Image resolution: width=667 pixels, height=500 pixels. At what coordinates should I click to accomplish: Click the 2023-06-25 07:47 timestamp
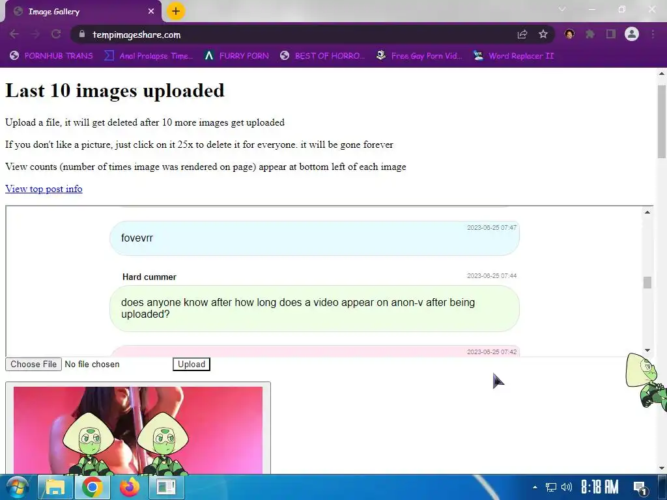tap(492, 228)
